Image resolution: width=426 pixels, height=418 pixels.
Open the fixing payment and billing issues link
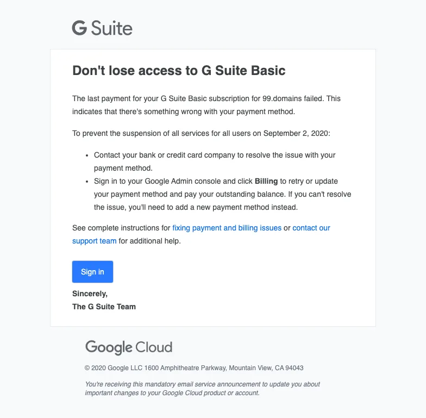coord(227,228)
